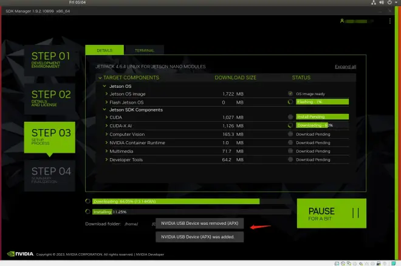401x266 pixels.
Task: Expand the NVIDIA Container Runtime row
Action: (x=106, y=142)
